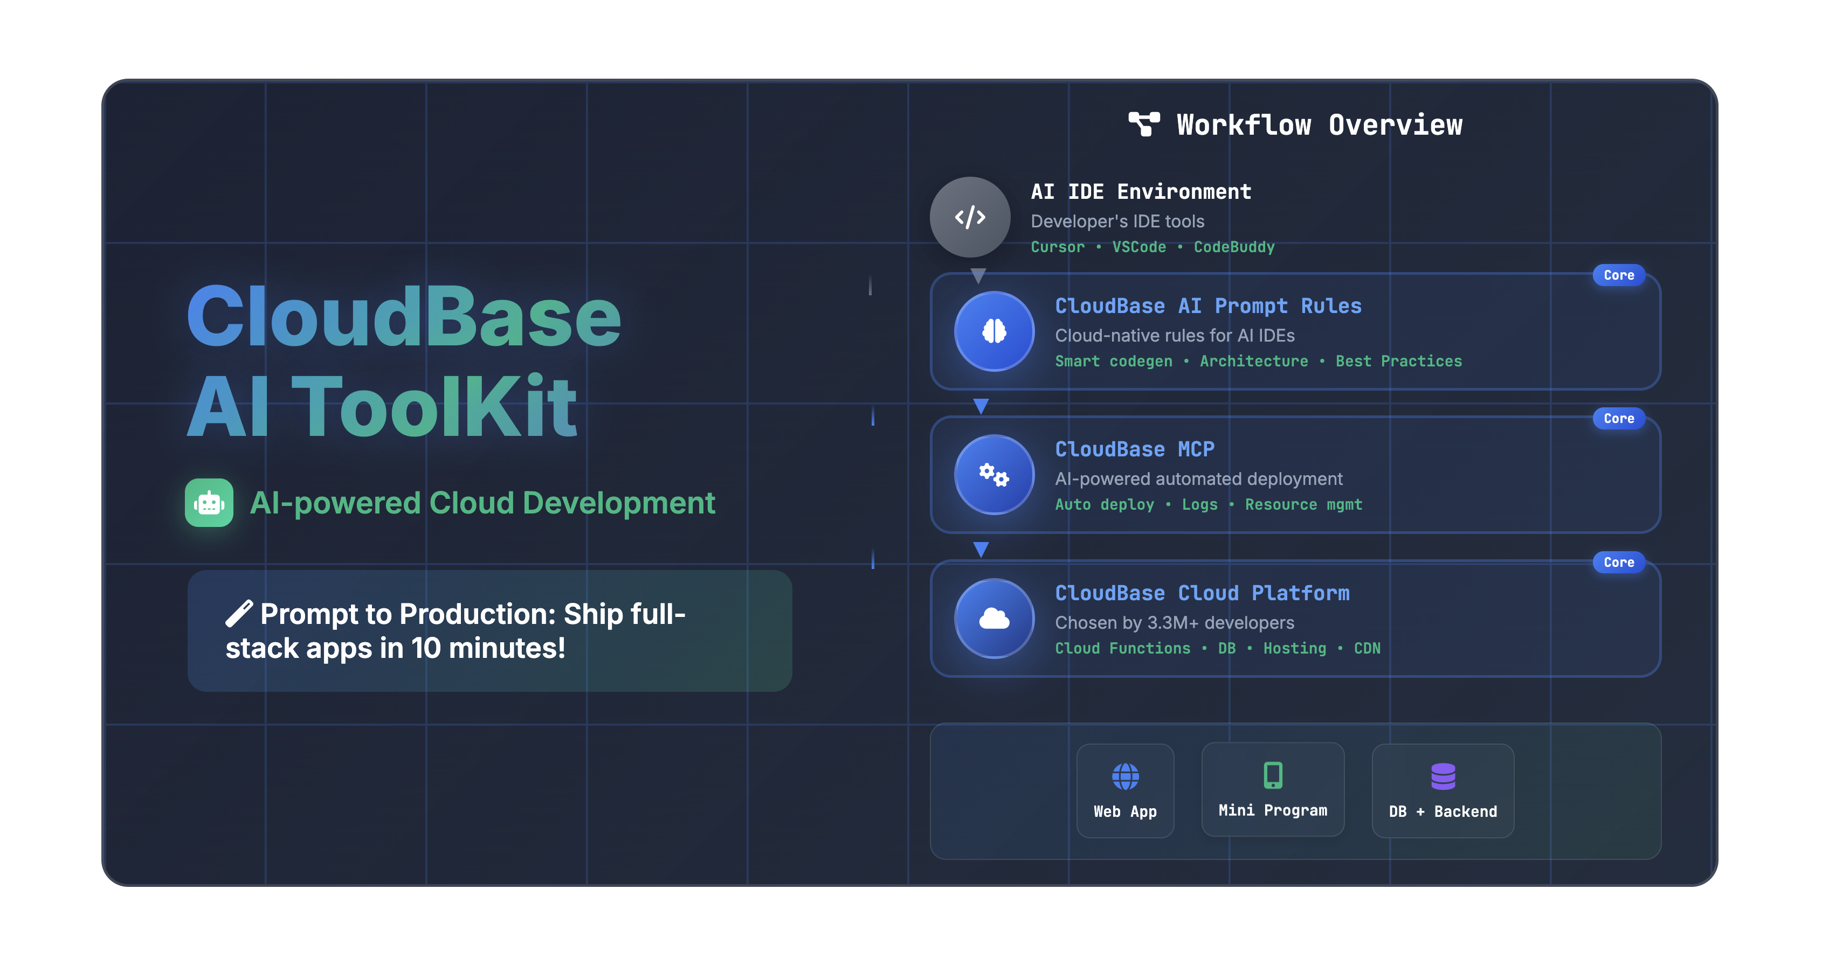Click the Prompt to Production banner text

coord(455,630)
